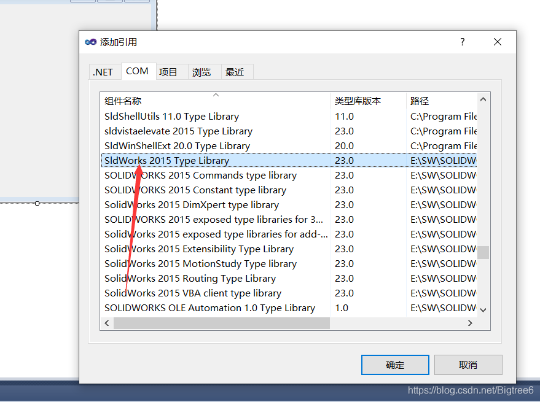Select SolidWorks 2015 VBA client type library
Screen dimensions: 540x402
[x=193, y=293]
